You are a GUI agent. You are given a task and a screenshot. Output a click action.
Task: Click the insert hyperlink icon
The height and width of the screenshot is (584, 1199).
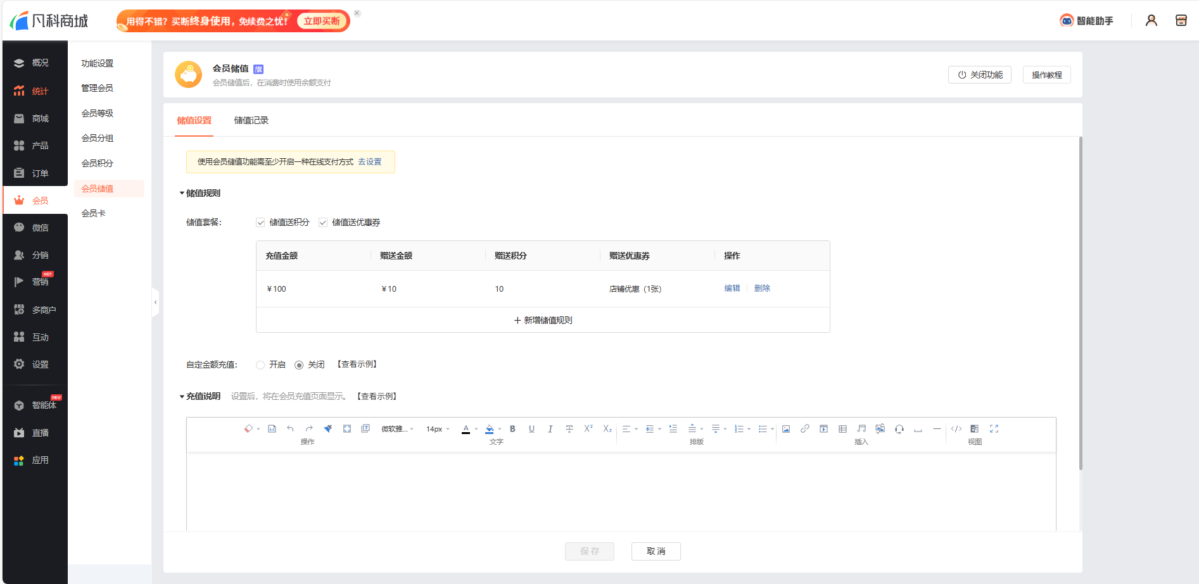[804, 429]
